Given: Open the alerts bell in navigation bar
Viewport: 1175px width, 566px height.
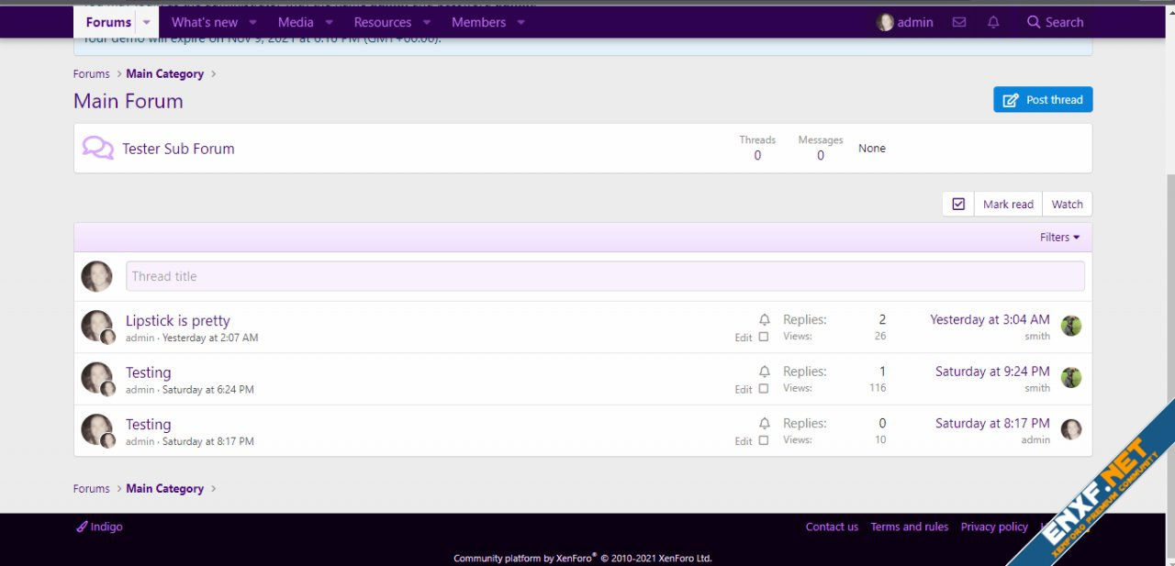Looking at the screenshot, I should coord(993,22).
